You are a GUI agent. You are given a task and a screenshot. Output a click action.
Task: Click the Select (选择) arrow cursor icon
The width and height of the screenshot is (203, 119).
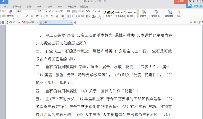pyautogui.click(x=179, y=12)
